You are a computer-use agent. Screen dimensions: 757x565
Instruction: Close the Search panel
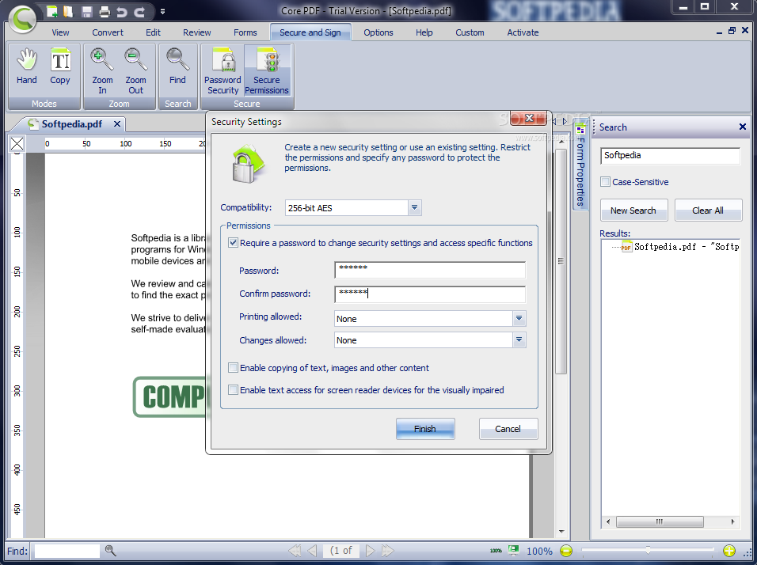743,127
